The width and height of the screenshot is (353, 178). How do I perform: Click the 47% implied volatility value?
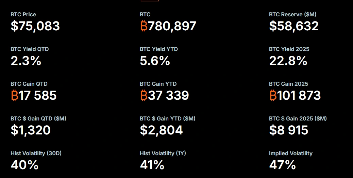coord(282,165)
